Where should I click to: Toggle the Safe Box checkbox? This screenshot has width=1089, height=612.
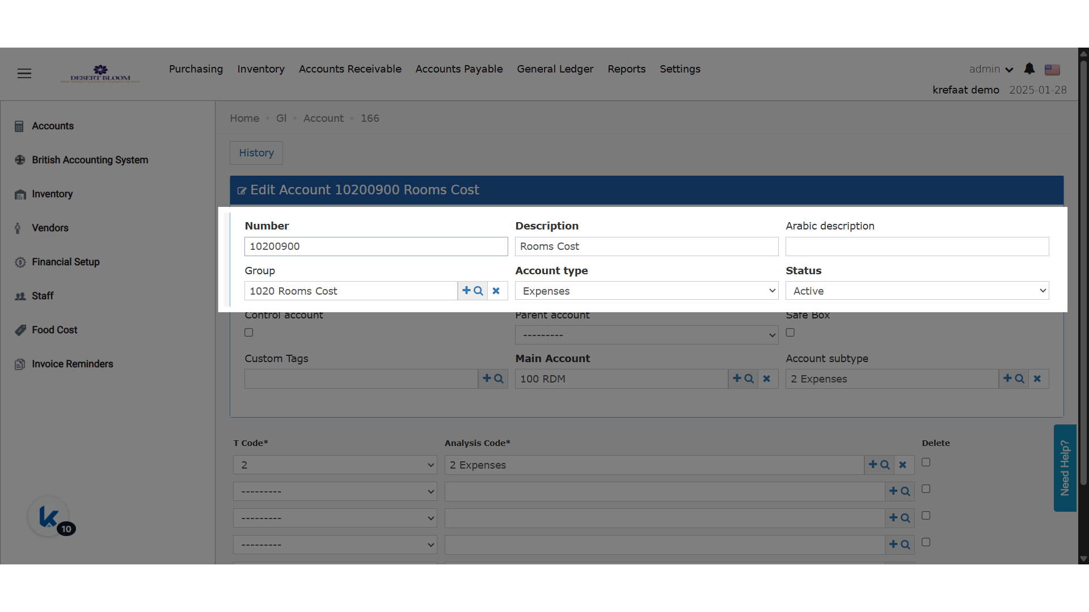[790, 333]
